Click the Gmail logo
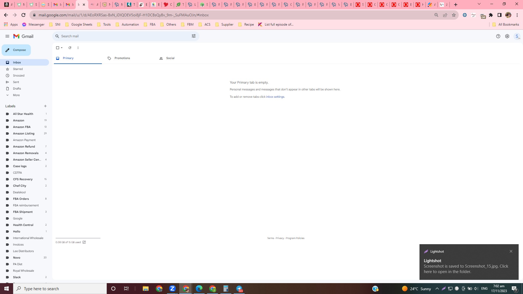Image resolution: width=523 pixels, height=294 pixels. [x=23, y=36]
